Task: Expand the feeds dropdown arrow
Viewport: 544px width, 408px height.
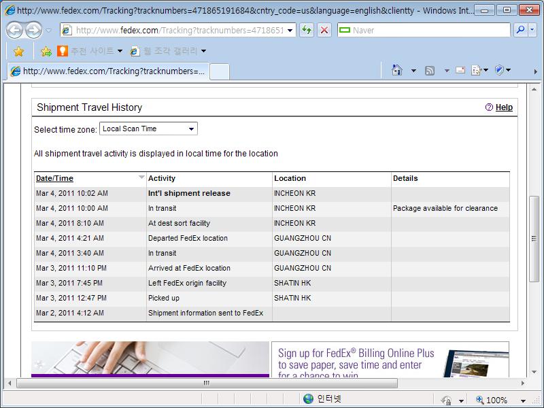Action: pyautogui.click(x=447, y=71)
